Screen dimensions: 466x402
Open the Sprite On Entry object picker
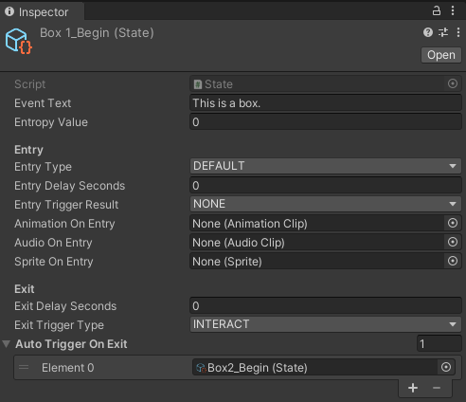(x=453, y=261)
